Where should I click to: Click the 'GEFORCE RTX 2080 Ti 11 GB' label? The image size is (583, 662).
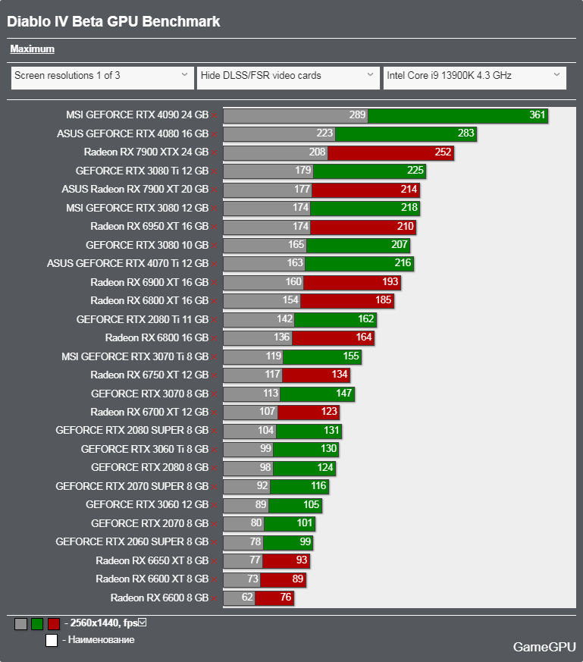143,319
